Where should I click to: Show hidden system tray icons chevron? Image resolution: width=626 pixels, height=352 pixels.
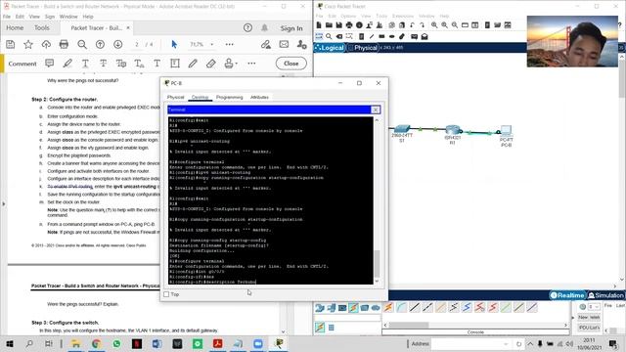tap(530, 343)
